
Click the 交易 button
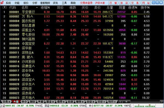[x=135, y=3]
